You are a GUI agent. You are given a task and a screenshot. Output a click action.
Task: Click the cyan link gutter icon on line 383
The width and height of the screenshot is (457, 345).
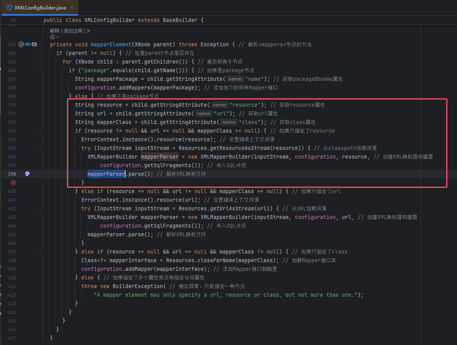coord(27,44)
